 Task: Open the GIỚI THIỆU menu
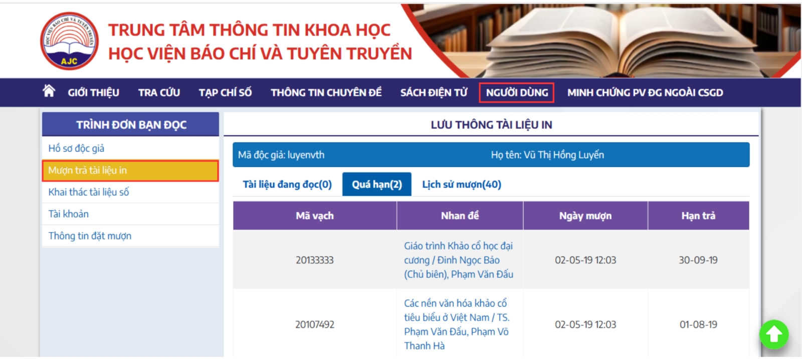[x=93, y=92]
